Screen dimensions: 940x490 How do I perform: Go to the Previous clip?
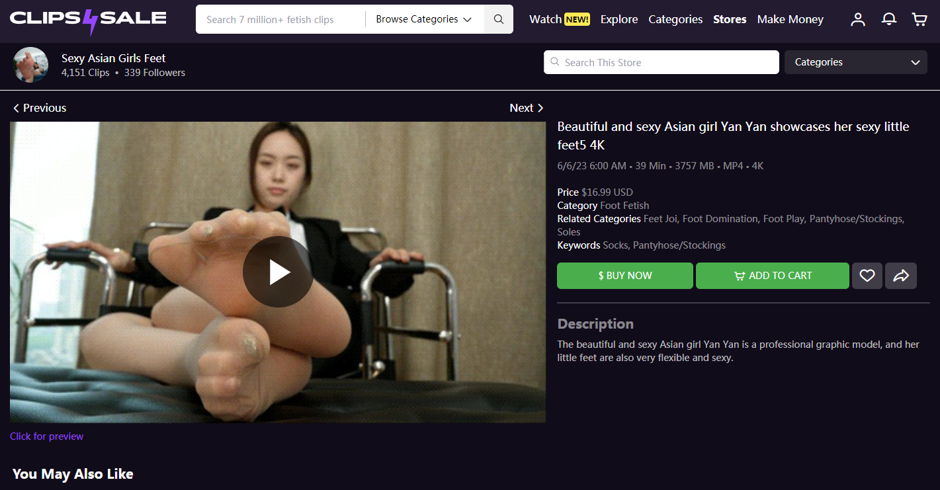point(40,108)
